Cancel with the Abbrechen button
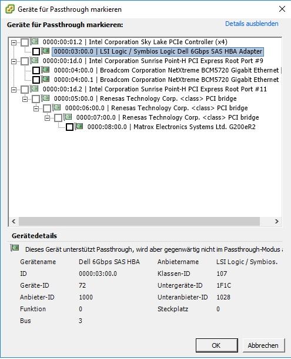Image resolution: width=291 pixels, height=359 pixels. [x=263, y=345]
